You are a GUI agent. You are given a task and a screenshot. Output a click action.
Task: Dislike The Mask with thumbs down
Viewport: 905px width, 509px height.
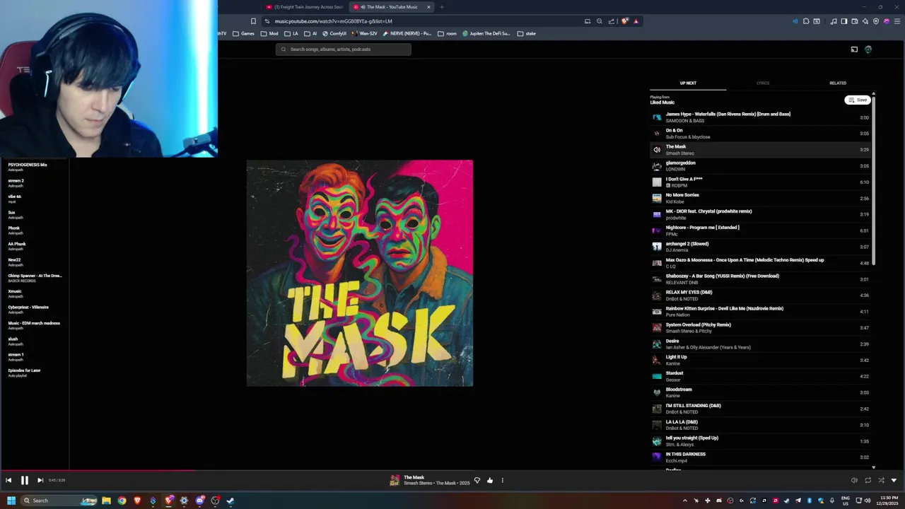(477, 480)
